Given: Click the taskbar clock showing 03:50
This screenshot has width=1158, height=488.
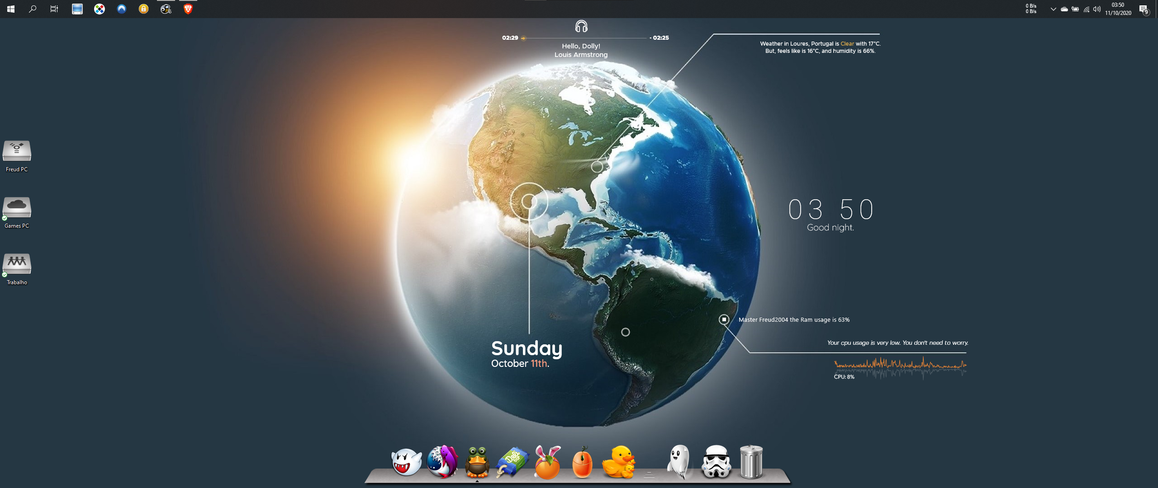Looking at the screenshot, I should click(x=1118, y=9).
